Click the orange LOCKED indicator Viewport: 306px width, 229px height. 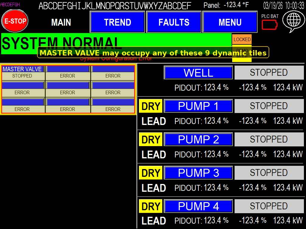tap(242, 39)
